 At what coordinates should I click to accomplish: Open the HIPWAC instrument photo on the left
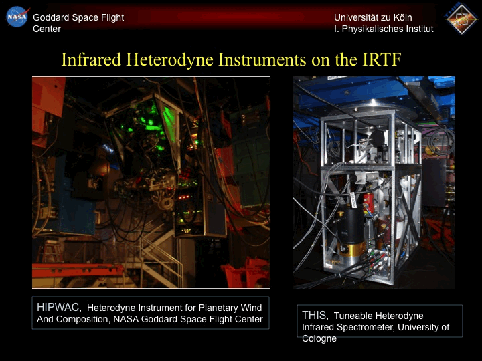coord(151,182)
